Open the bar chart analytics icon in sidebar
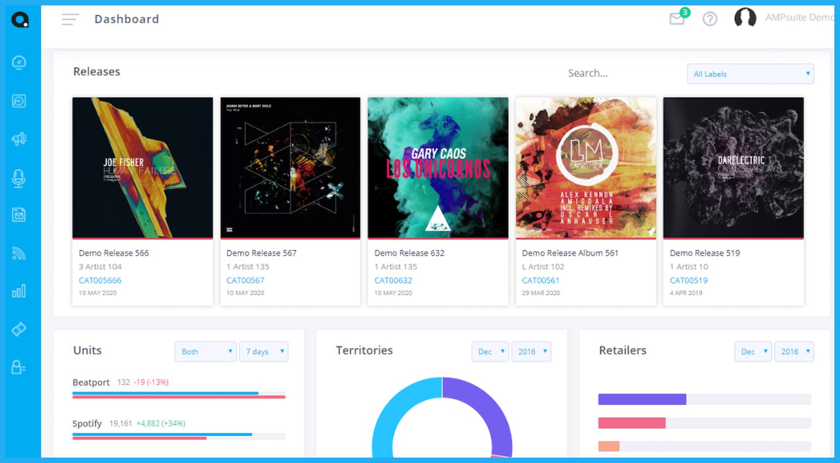The height and width of the screenshot is (463, 840). [19, 291]
